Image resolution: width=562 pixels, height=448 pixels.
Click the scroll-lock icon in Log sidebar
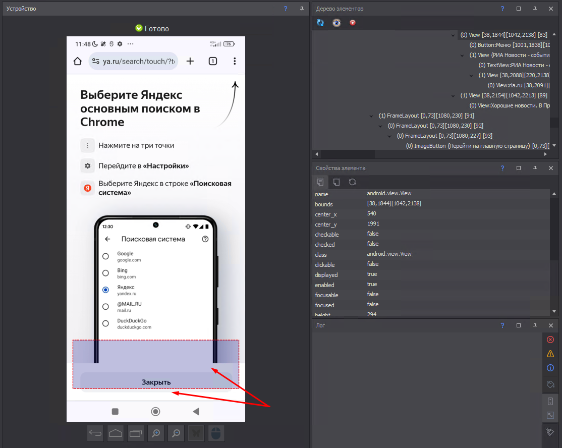click(550, 401)
